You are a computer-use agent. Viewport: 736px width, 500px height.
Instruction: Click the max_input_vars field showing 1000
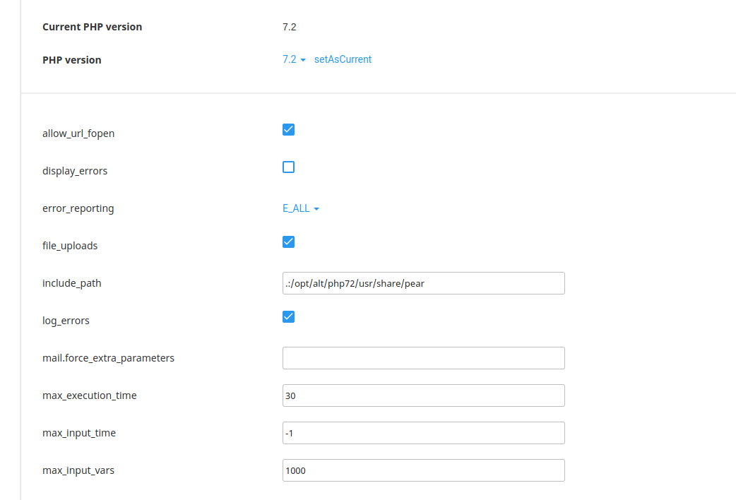pyautogui.click(x=424, y=470)
